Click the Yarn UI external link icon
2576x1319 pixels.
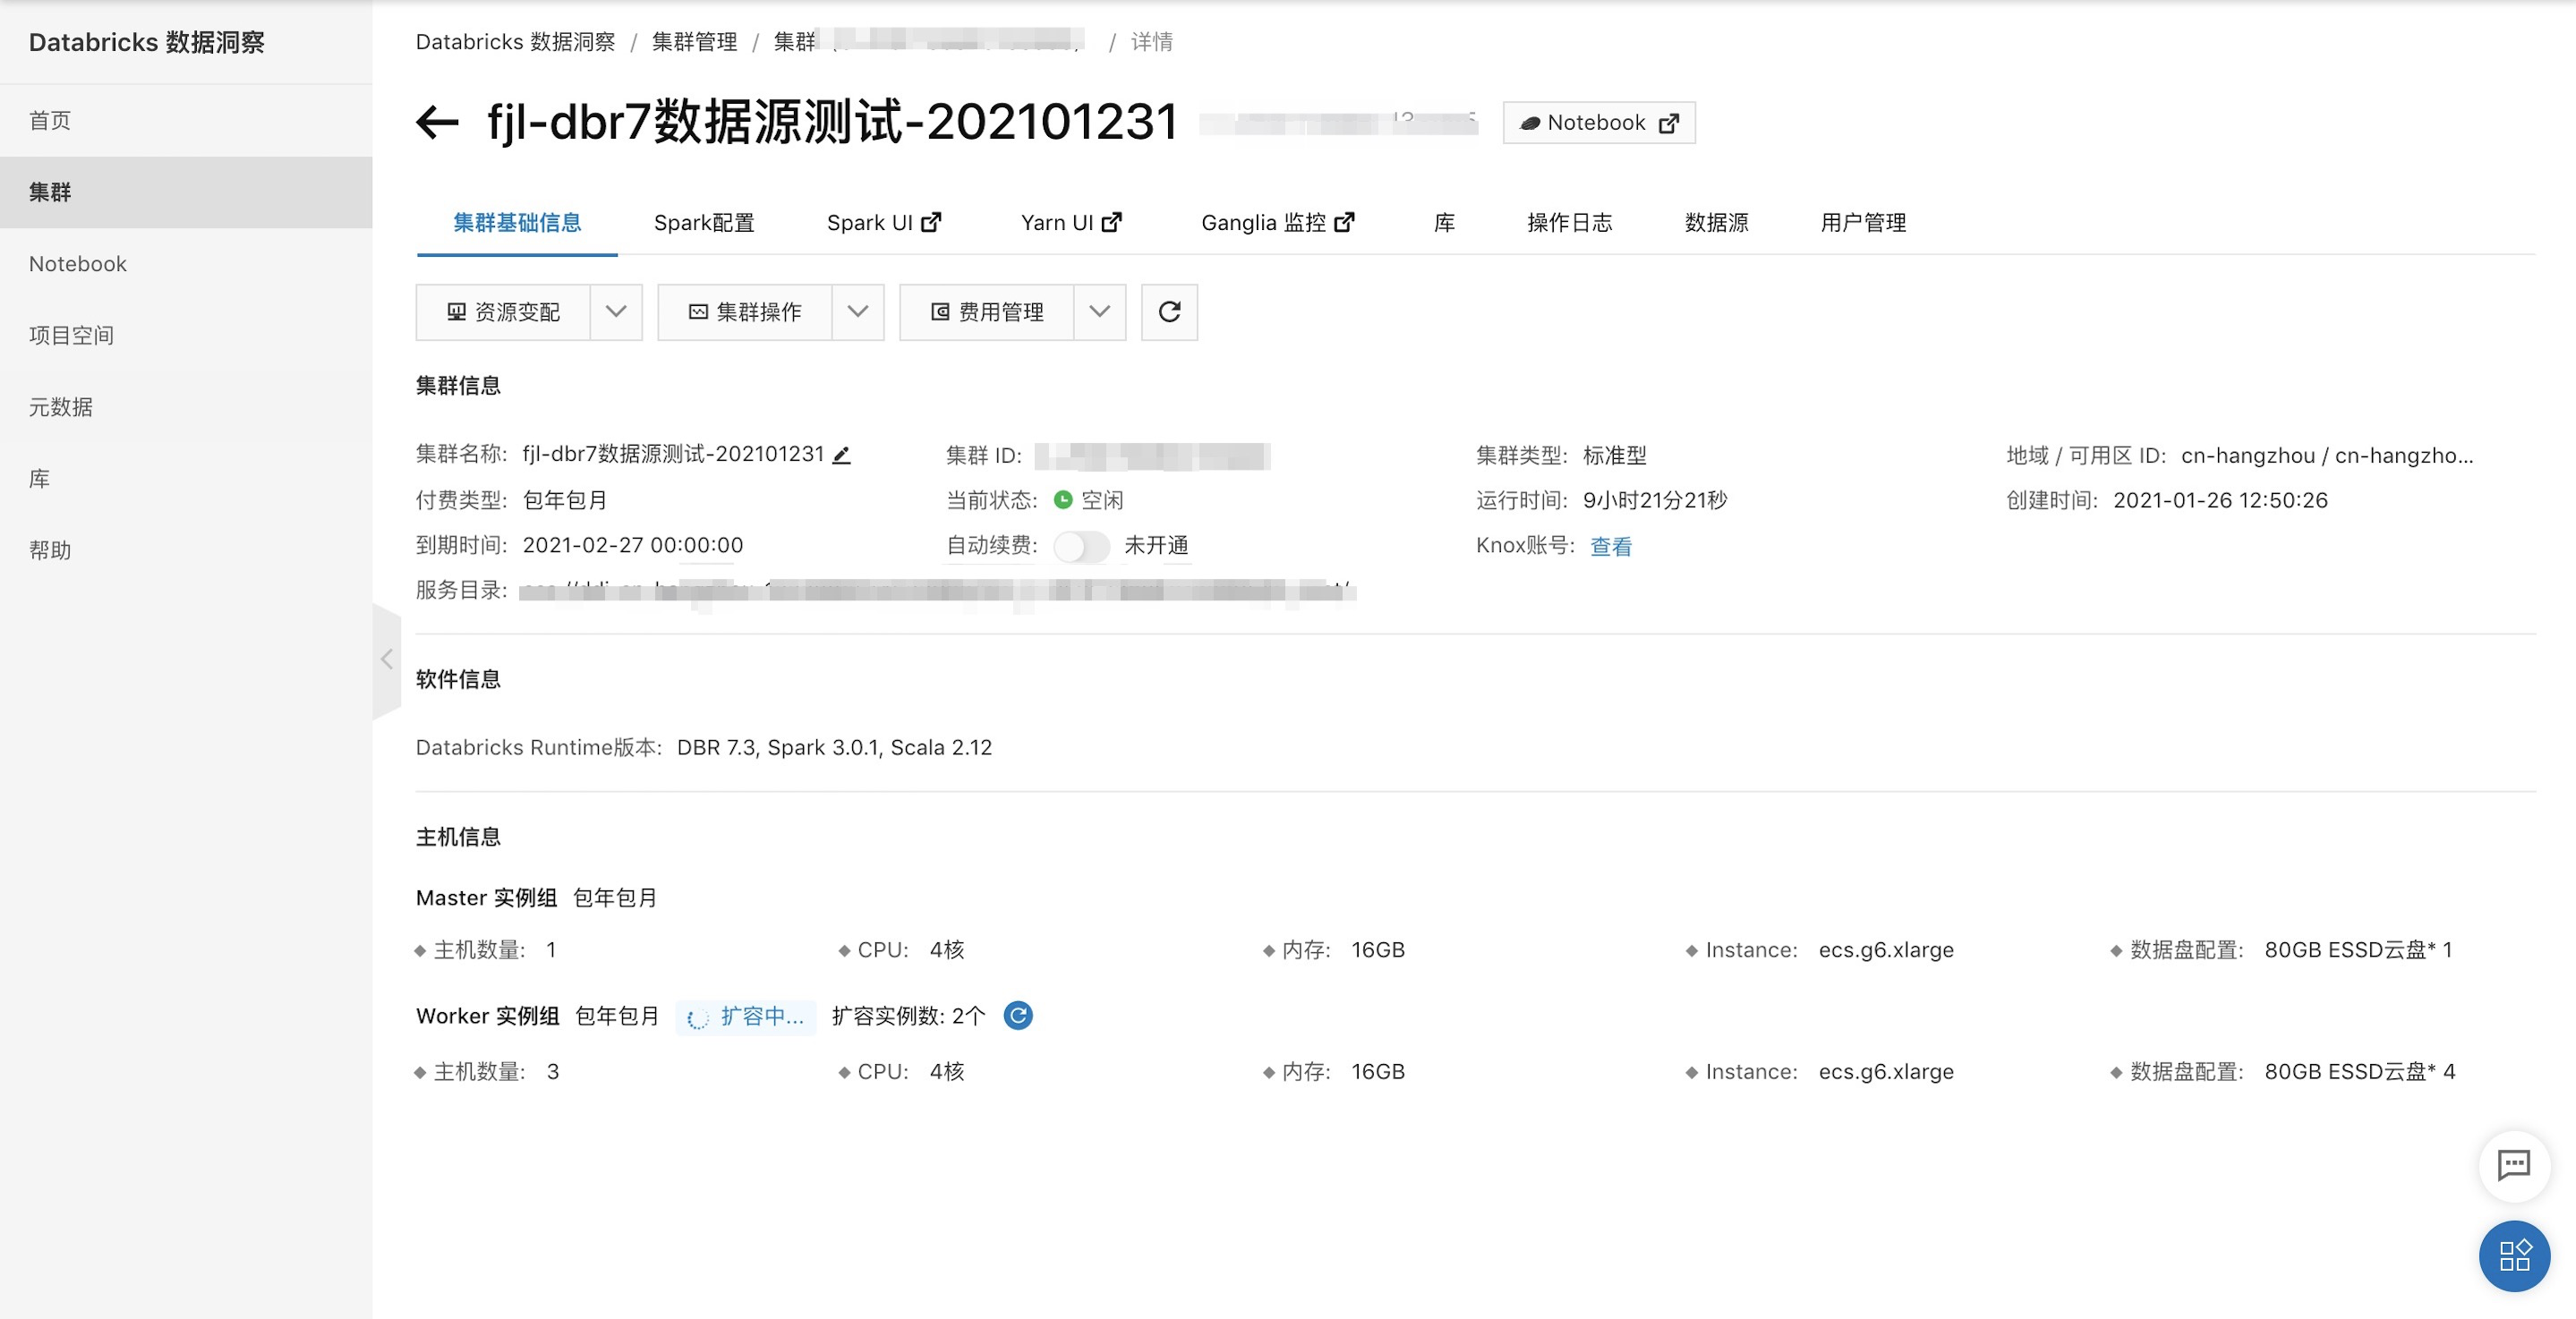pos(1111,222)
